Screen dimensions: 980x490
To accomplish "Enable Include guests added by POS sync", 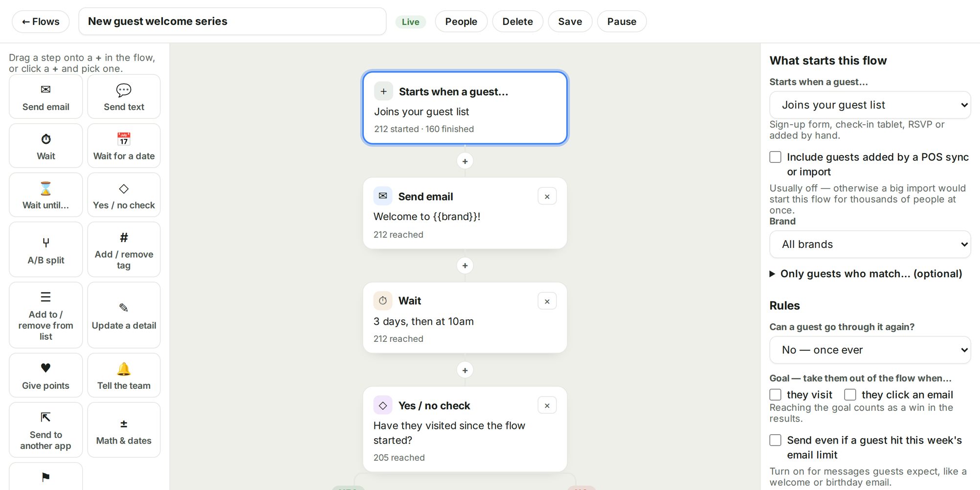I will pos(775,157).
